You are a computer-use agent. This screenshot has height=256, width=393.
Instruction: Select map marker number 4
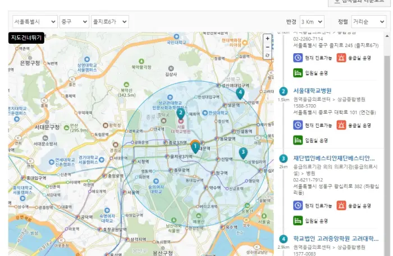[240, 94]
